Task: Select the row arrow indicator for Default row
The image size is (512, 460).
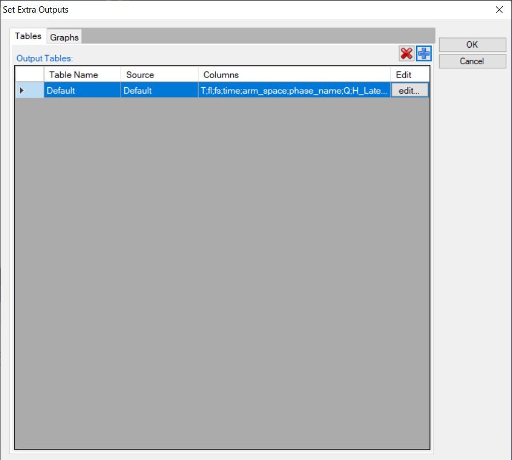Action: point(22,90)
